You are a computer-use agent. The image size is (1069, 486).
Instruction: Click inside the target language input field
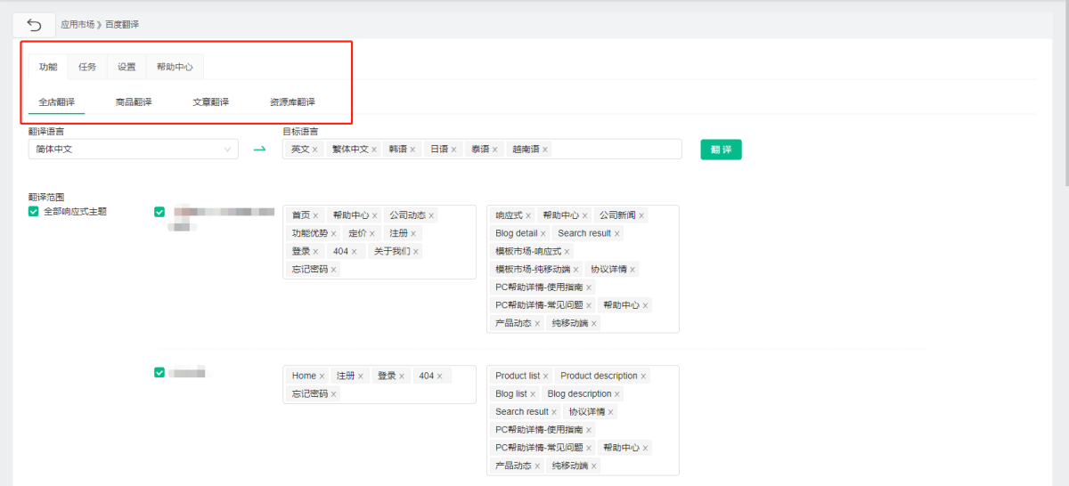point(615,150)
